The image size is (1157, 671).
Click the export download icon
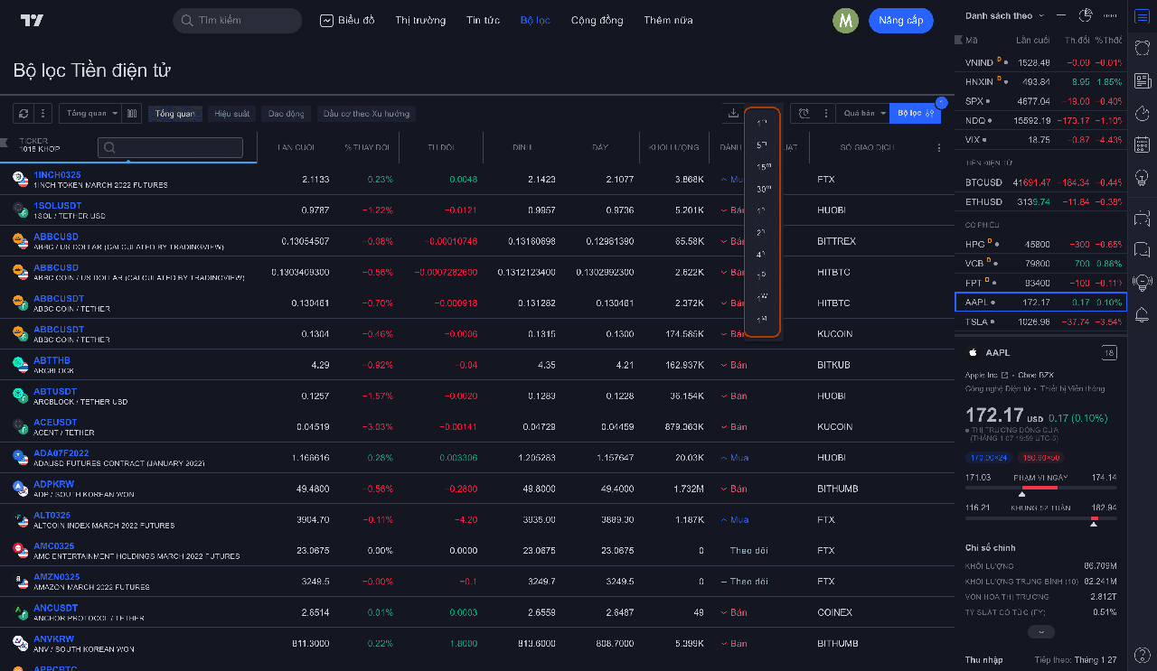[733, 114]
